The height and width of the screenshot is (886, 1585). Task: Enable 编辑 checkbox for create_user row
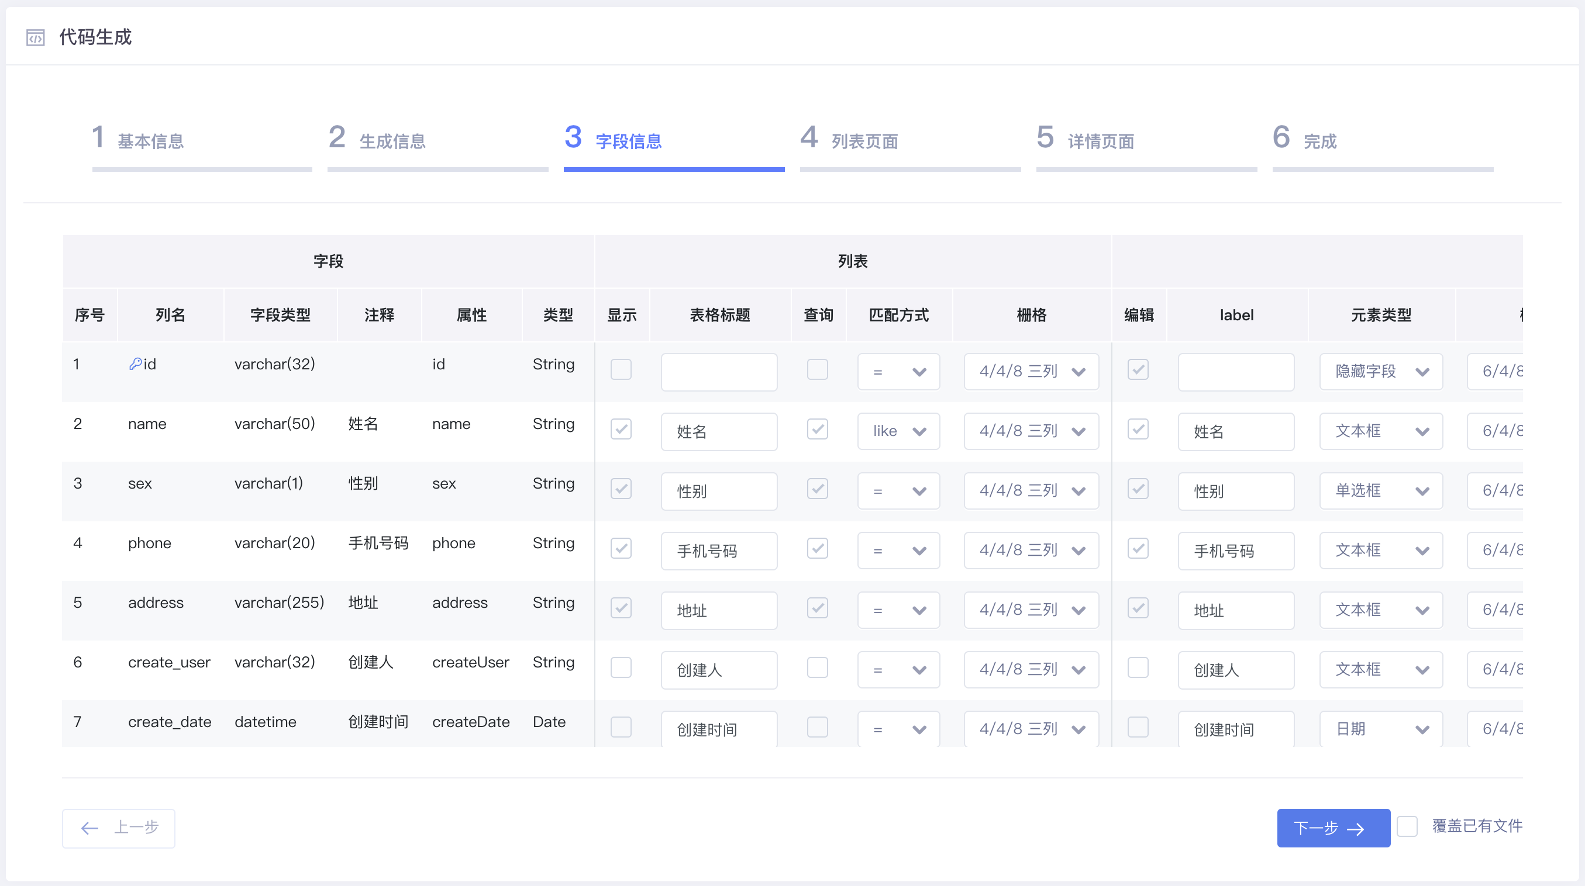tap(1138, 668)
